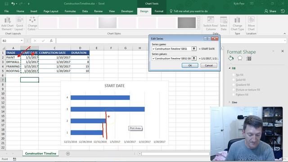Select the Gradient fill radio option
This screenshot has height=162, width=288.
(x=234, y=85)
